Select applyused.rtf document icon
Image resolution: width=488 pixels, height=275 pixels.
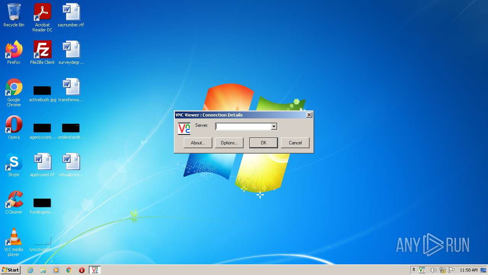[x=42, y=165]
